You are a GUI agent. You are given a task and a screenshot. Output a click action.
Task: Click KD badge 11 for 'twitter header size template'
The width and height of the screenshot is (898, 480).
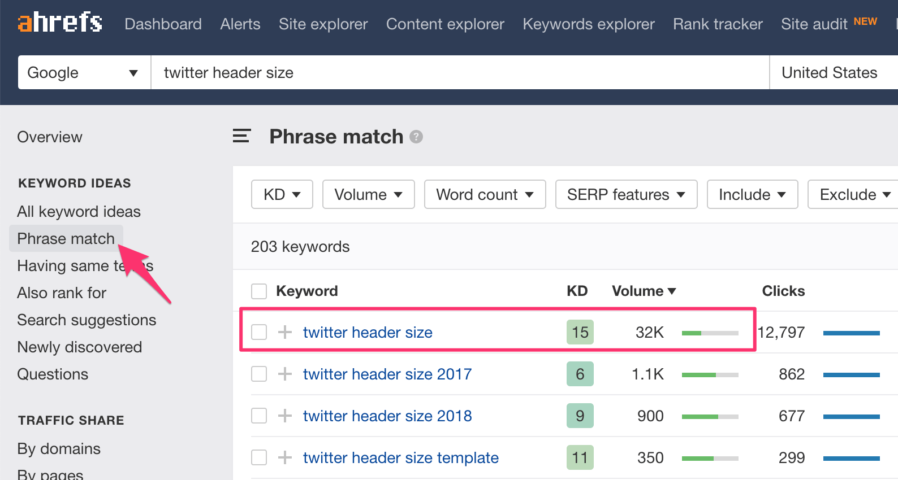pyautogui.click(x=580, y=457)
